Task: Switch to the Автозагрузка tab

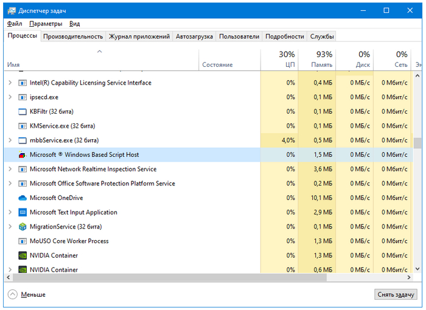Action: coord(194,36)
